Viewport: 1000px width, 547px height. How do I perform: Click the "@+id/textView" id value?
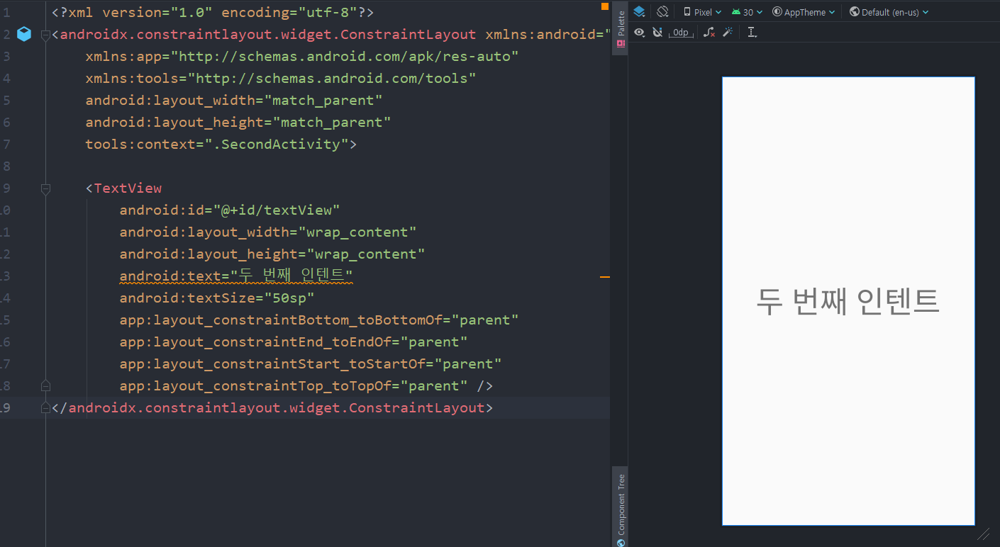coord(277,210)
